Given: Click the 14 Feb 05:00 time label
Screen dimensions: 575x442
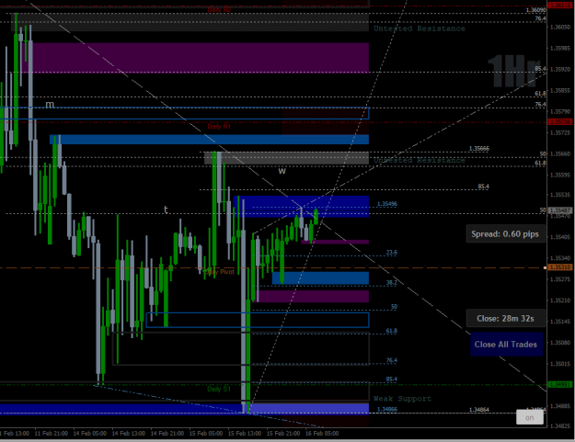Looking at the screenshot, I should tap(90, 433).
